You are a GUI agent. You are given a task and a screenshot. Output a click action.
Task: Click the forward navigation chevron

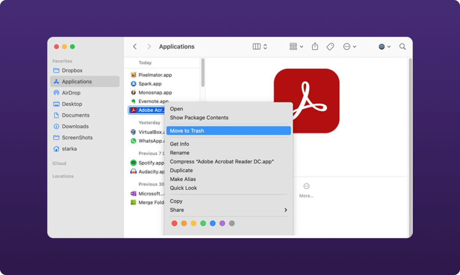149,47
